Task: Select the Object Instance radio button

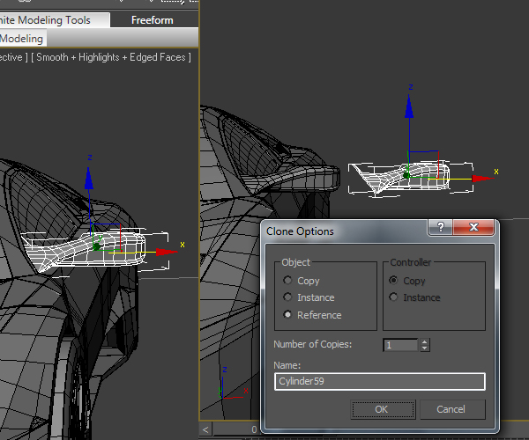Action: coord(287,297)
